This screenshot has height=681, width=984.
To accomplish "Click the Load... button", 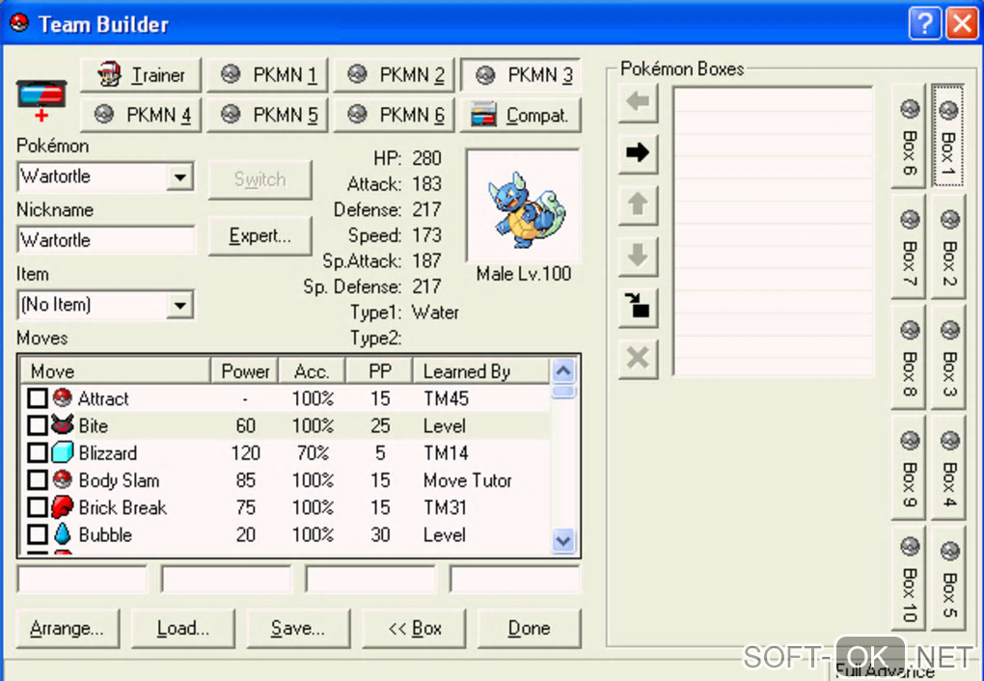I will point(183,628).
